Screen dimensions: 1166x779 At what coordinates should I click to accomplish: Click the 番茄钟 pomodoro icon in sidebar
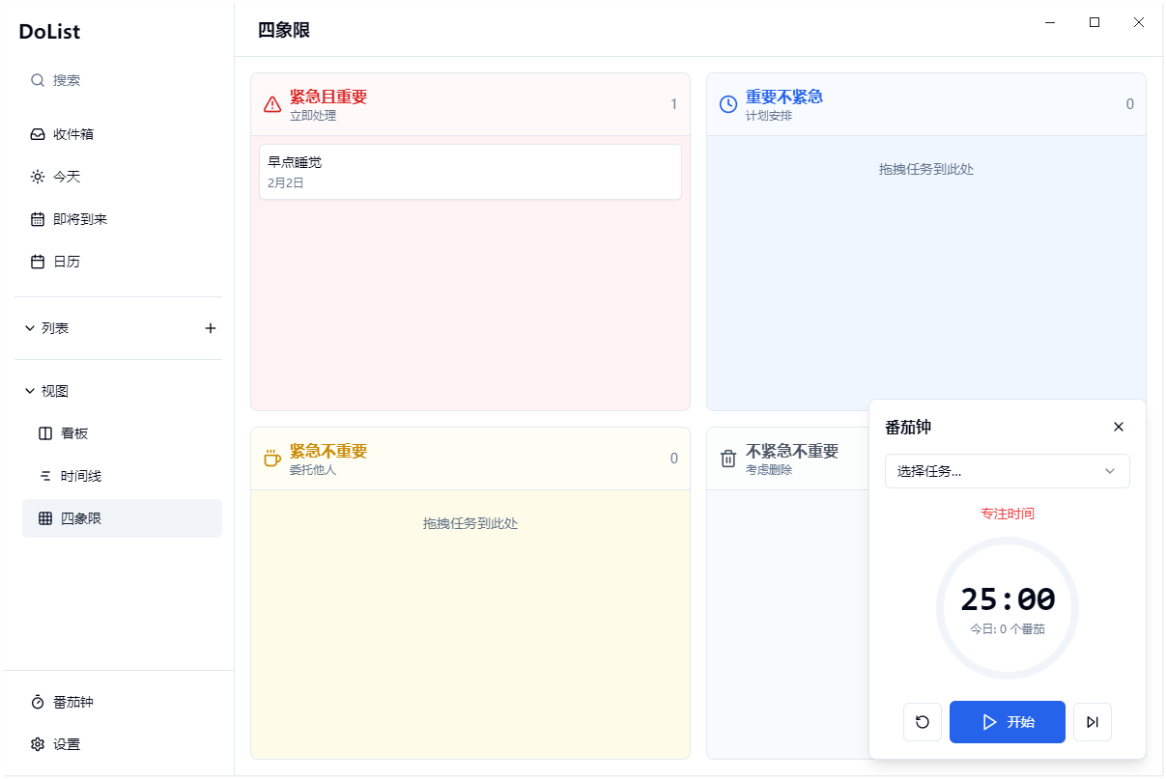click(36, 702)
